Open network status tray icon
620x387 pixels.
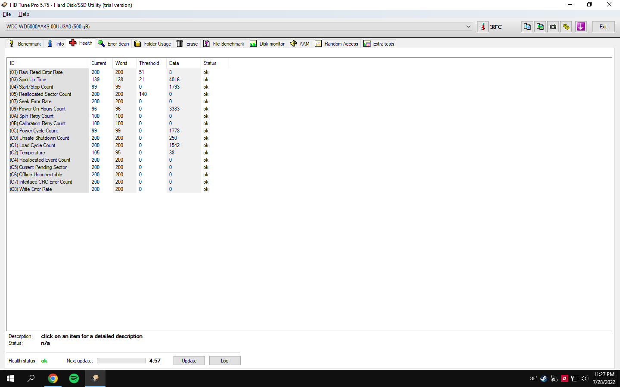pyautogui.click(x=575, y=378)
